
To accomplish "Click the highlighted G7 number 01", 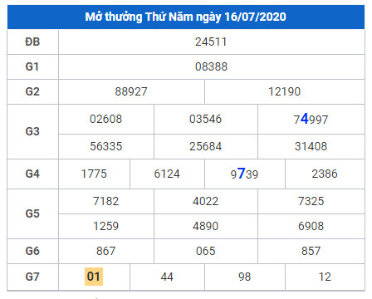I will click(x=94, y=277).
